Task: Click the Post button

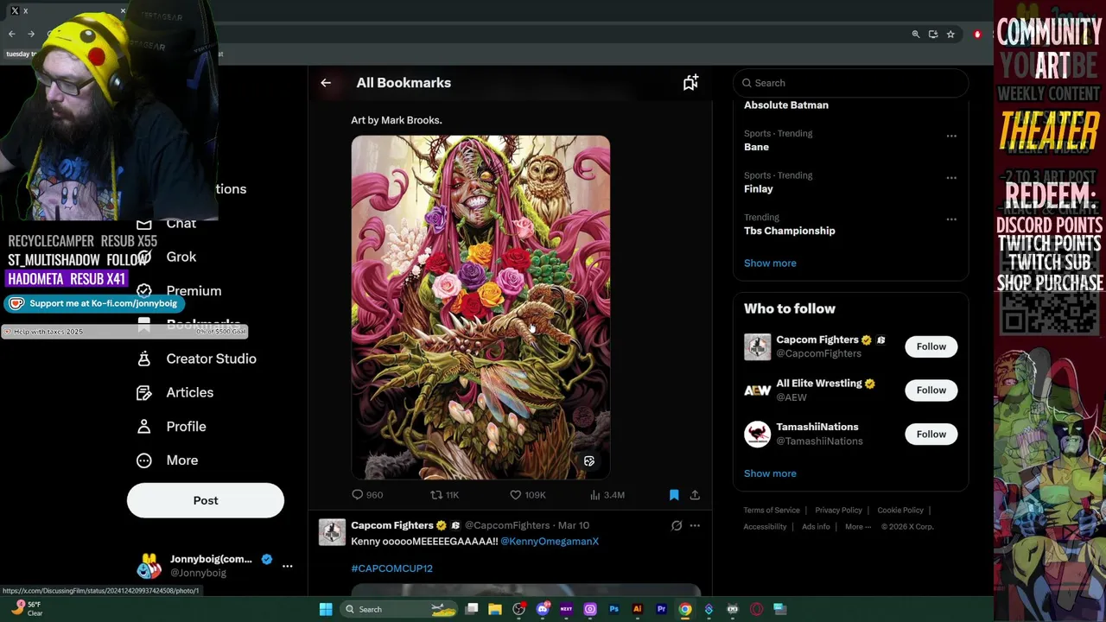Action: click(x=206, y=500)
